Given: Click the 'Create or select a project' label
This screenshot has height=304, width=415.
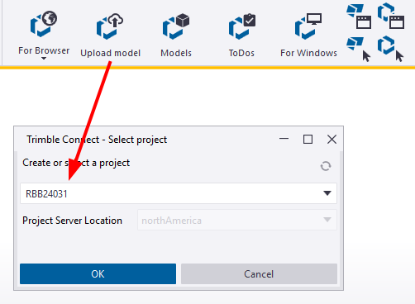Looking at the screenshot, I should coord(76,163).
